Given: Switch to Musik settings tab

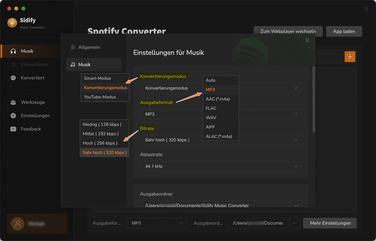Looking at the screenshot, I should point(94,65).
